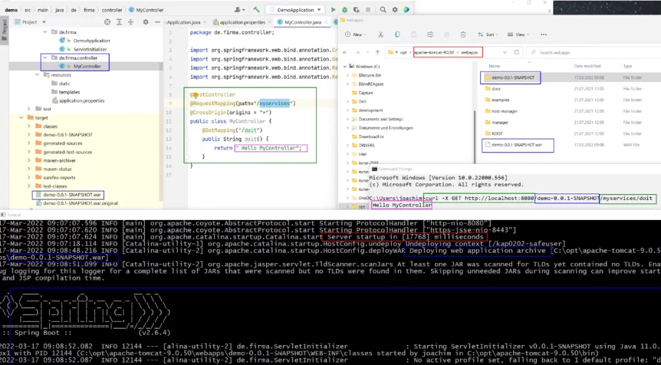This screenshot has height=365, width=661.
Task: Go up one folder in Explorer
Action: [x=378, y=53]
